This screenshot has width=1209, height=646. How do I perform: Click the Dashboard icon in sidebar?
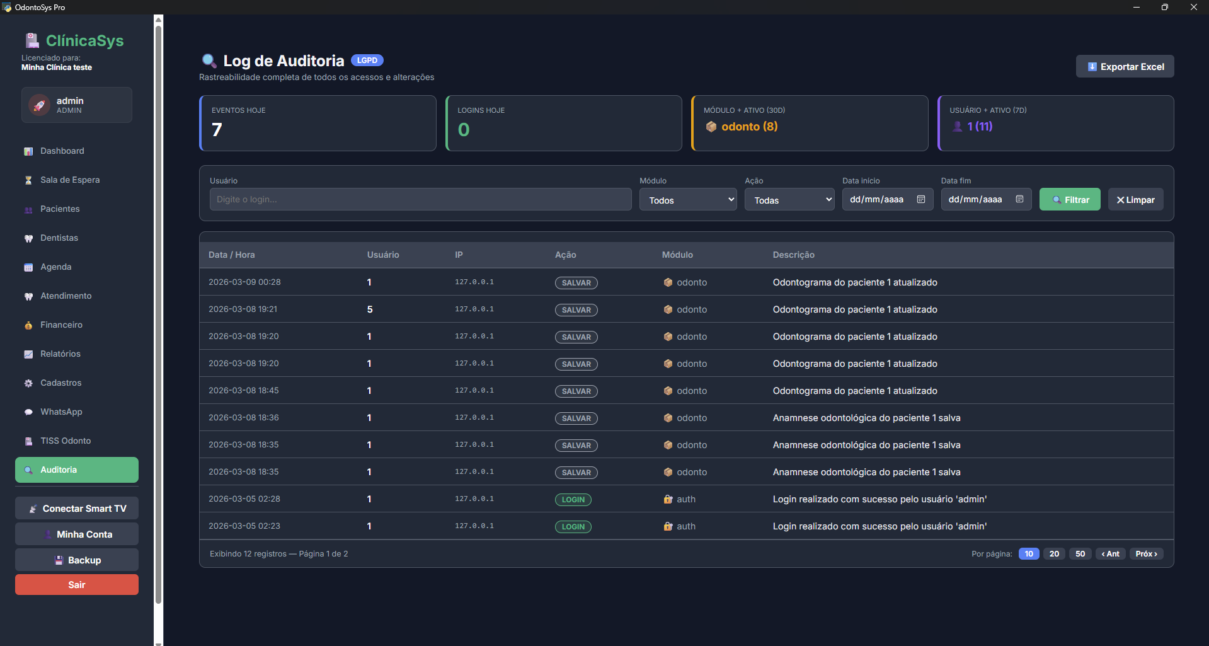tap(28, 151)
